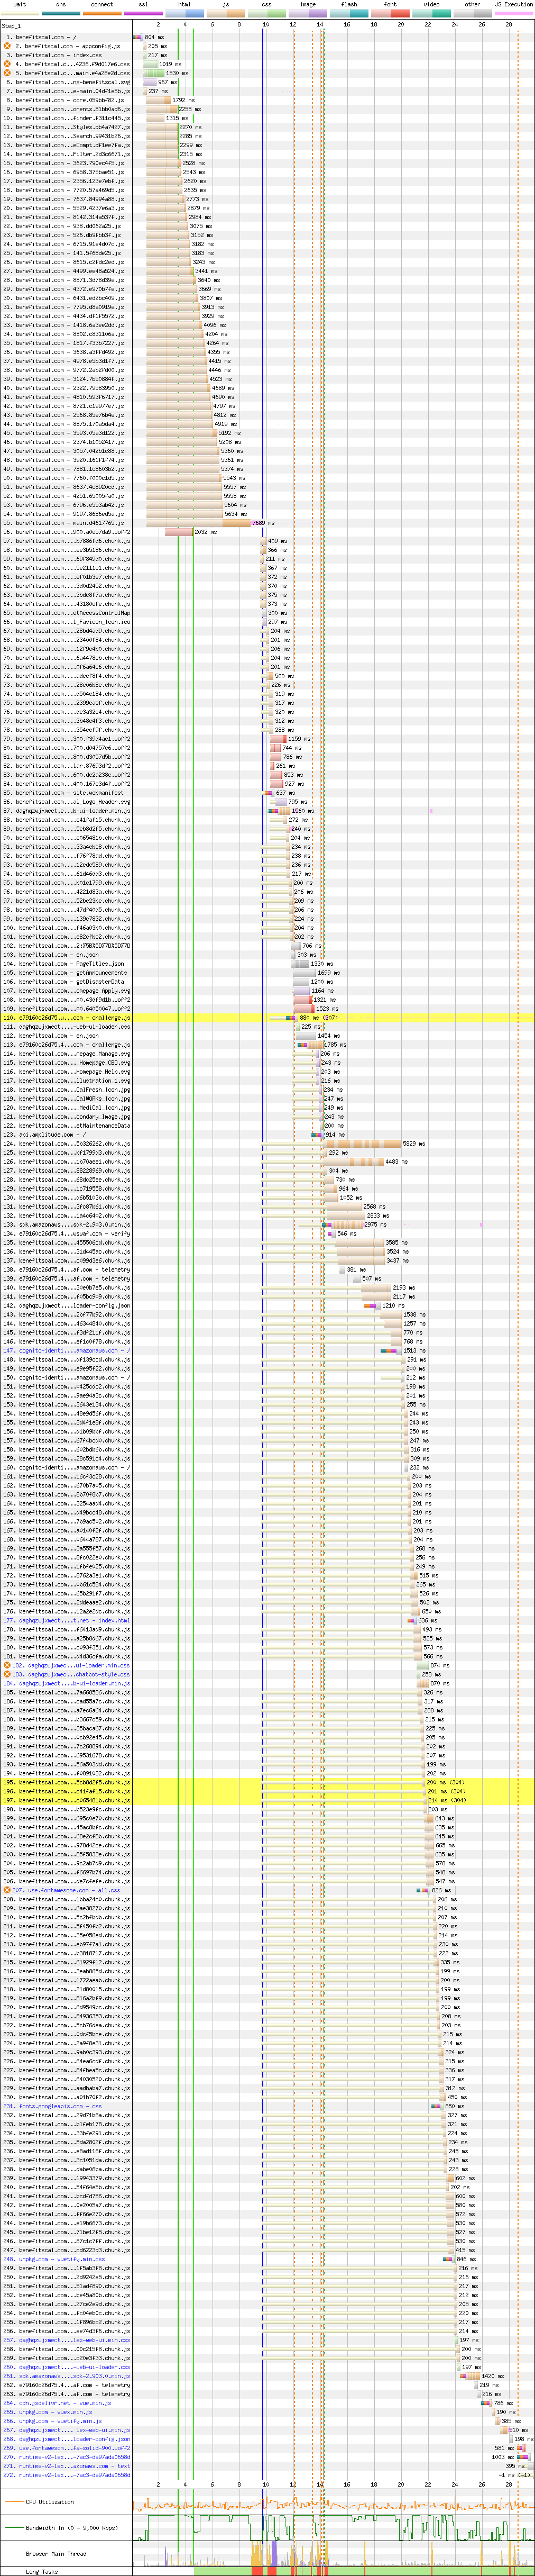This screenshot has width=535, height=2576.
Task: Click warning icon on row 182 ui-loader.min.css
Action: click(x=6, y=1665)
